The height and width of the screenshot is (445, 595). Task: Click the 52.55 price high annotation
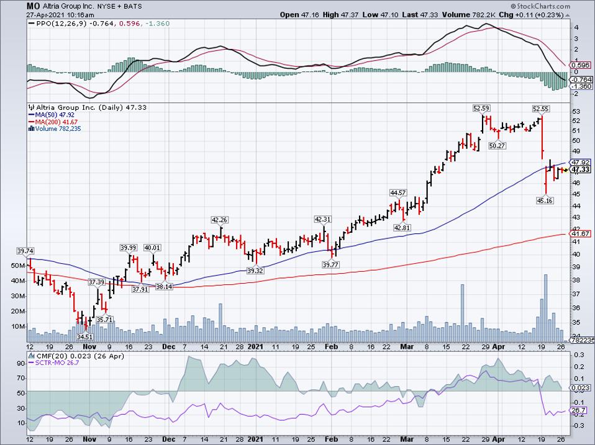540,109
